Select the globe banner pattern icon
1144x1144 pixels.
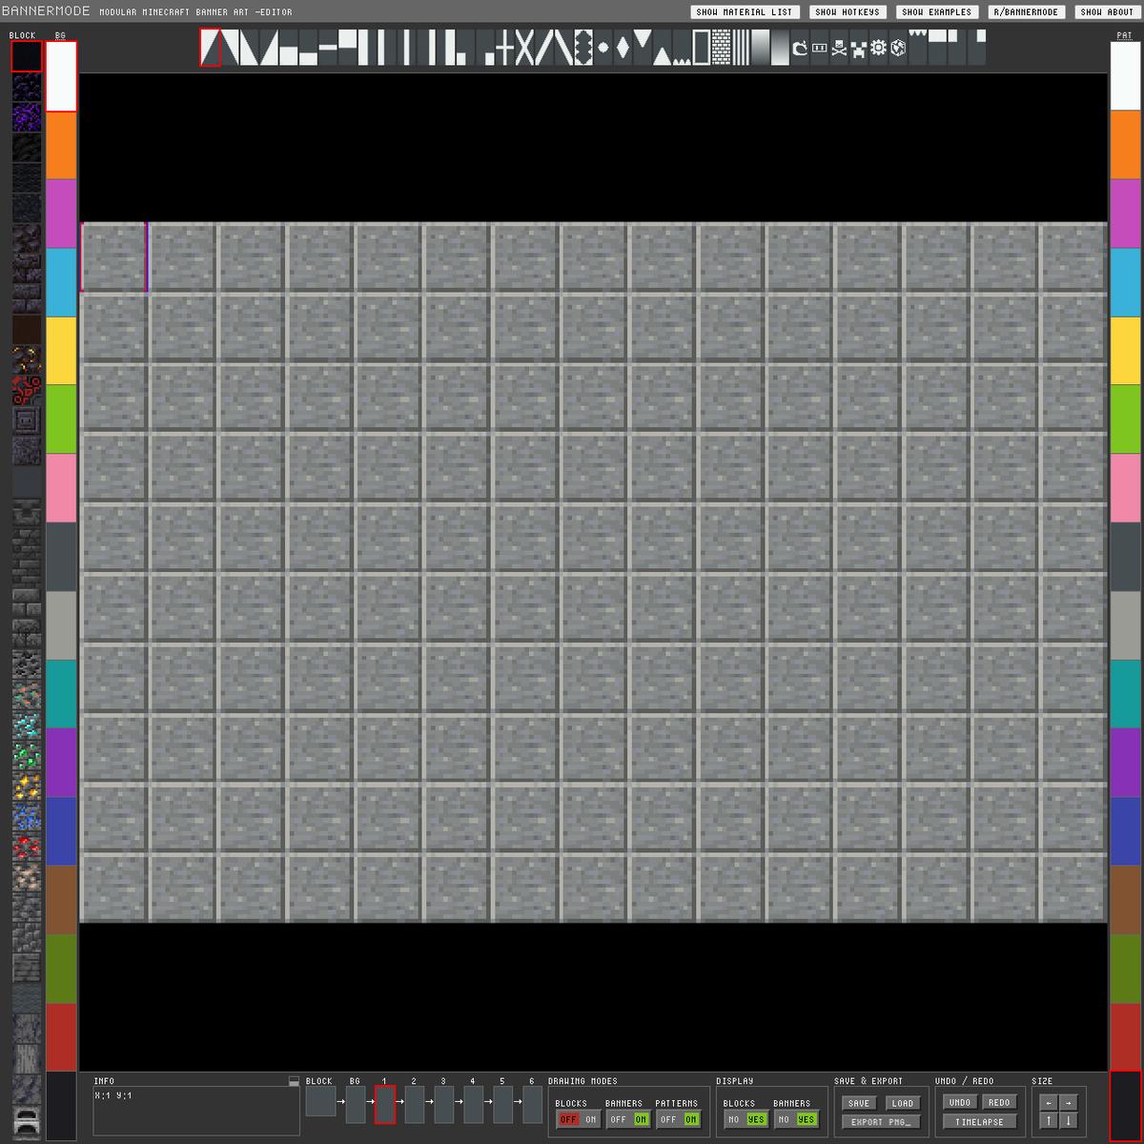898,48
